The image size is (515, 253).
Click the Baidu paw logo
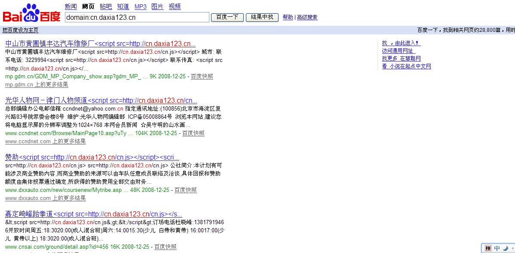tap(31, 13)
